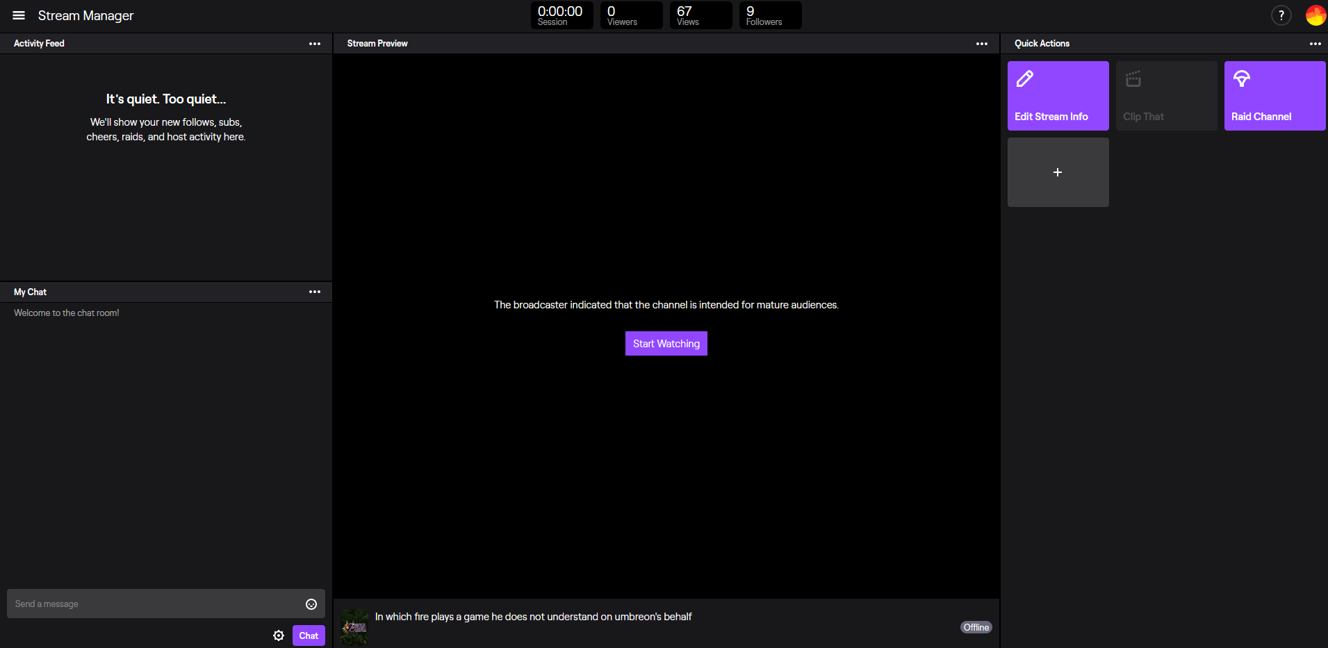Click Start Watching on stream preview
The width and height of the screenshot is (1328, 648).
click(666, 344)
